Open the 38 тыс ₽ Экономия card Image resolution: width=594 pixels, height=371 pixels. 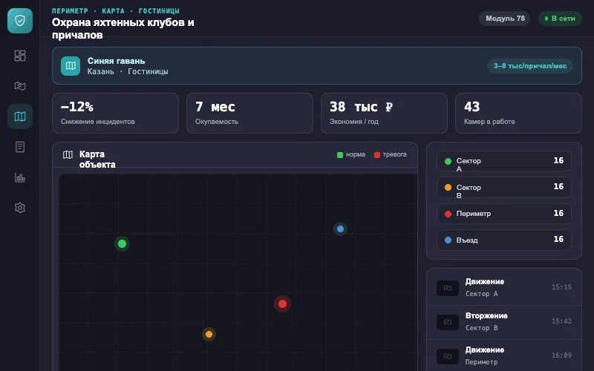(x=384, y=114)
